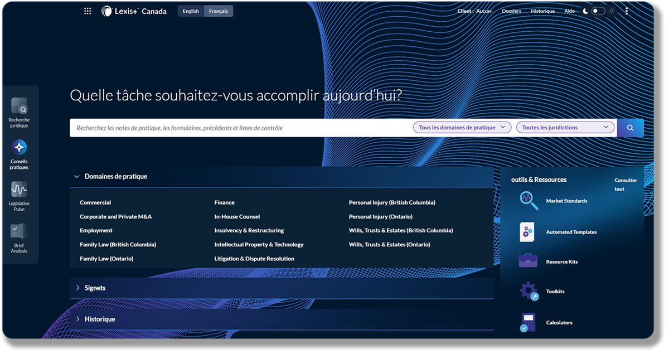Open the Automated Templates icon
This screenshot has height=354, width=669.
[527, 232]
